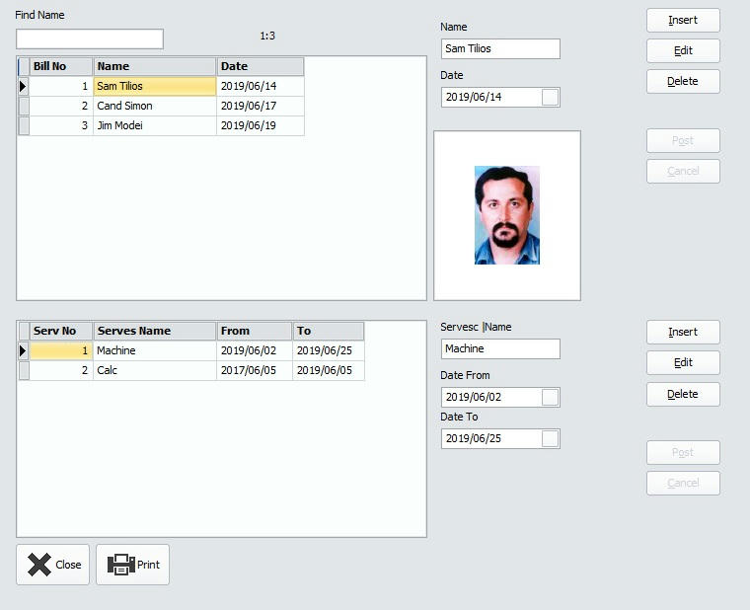Screen dimensions: 750x610
Task: Open the Date field calendar picker
Action: pos(551,97)
